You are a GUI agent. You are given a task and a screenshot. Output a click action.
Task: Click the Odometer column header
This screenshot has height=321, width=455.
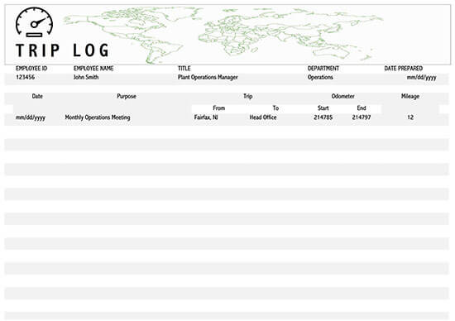click(342, 96)
